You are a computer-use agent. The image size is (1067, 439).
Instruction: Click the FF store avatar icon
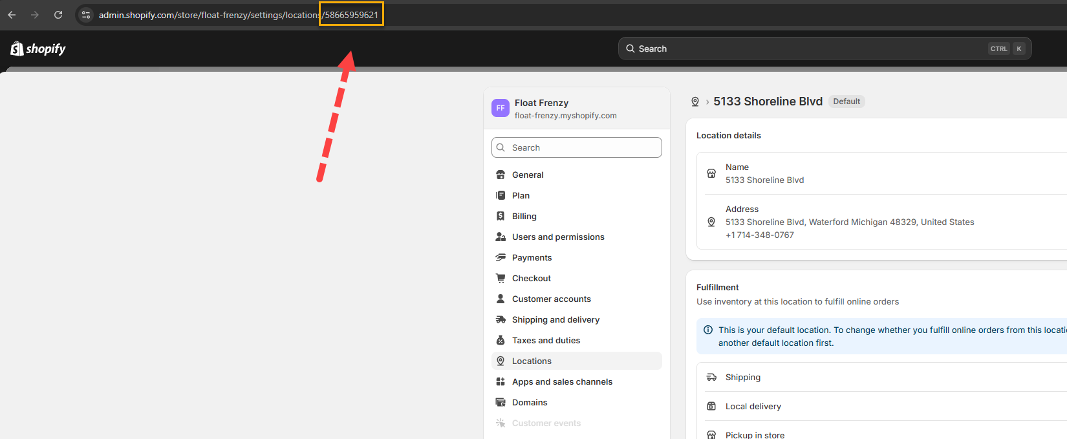[x=500, y=108]
